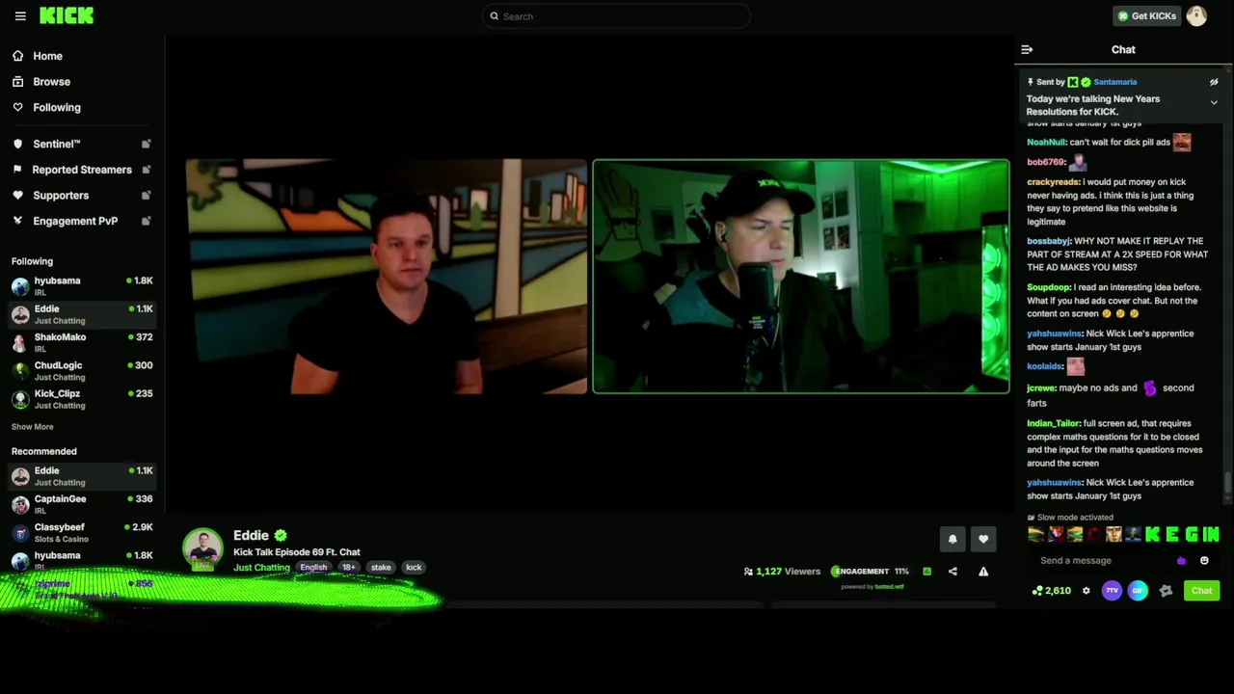
Task: Report the stream with the warning icon
Action: (983, 572)
